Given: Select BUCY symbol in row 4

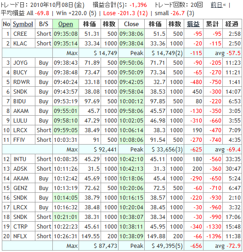Looking at the screenshot, I should [20, 73].
